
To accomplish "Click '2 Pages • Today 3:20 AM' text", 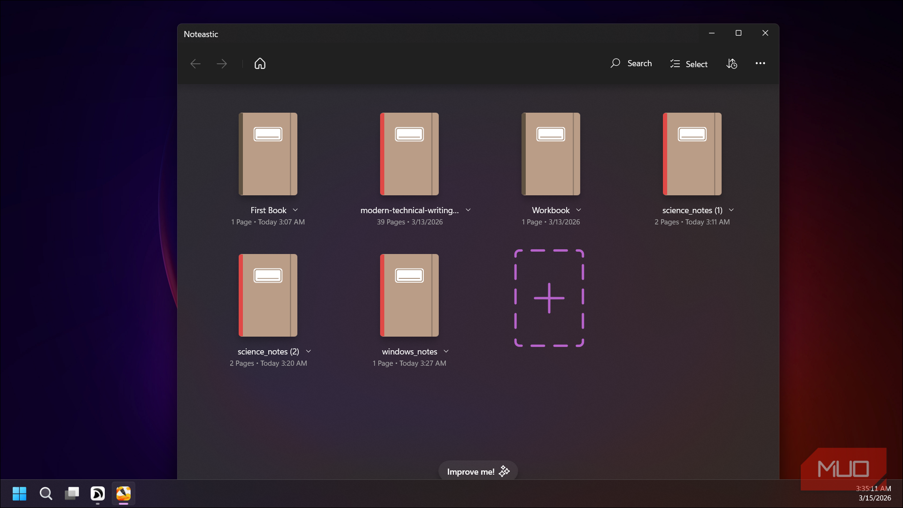I will (268, 363).
